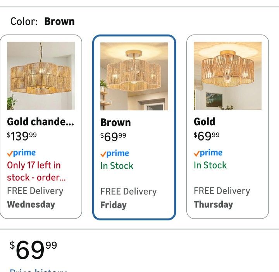Image resolution: width=279 pixels, height=272 pixels.
Task: Select the Gold ceiling light thumbnail image
Action: click(227, 76)
